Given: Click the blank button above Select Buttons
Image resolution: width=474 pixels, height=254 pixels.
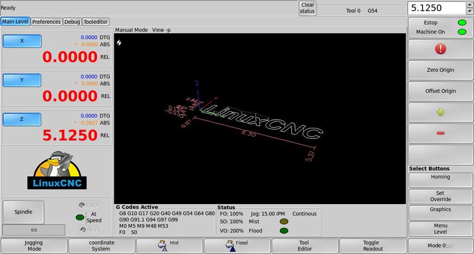Looking at the screenshot, I should click(x=441, y=154).
